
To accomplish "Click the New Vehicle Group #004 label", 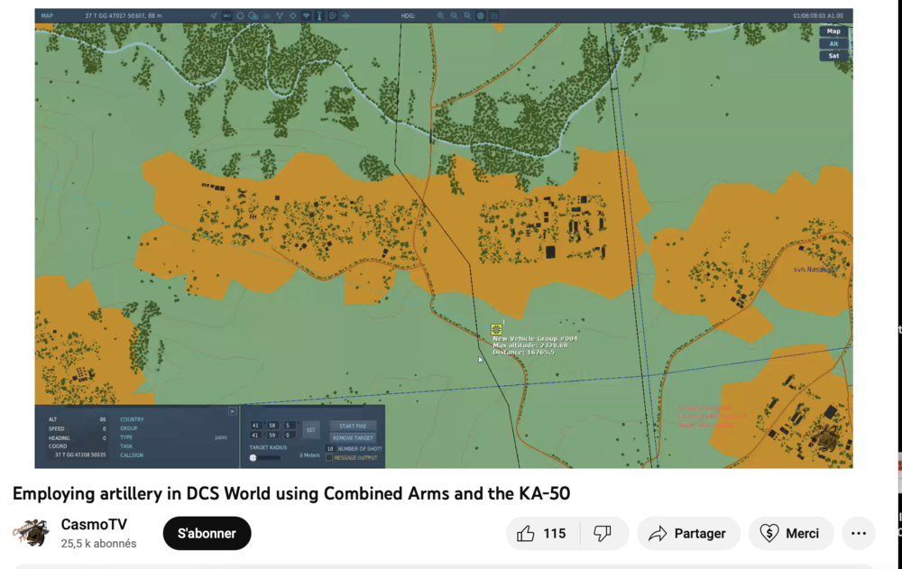I will click(x=535, y=338).
